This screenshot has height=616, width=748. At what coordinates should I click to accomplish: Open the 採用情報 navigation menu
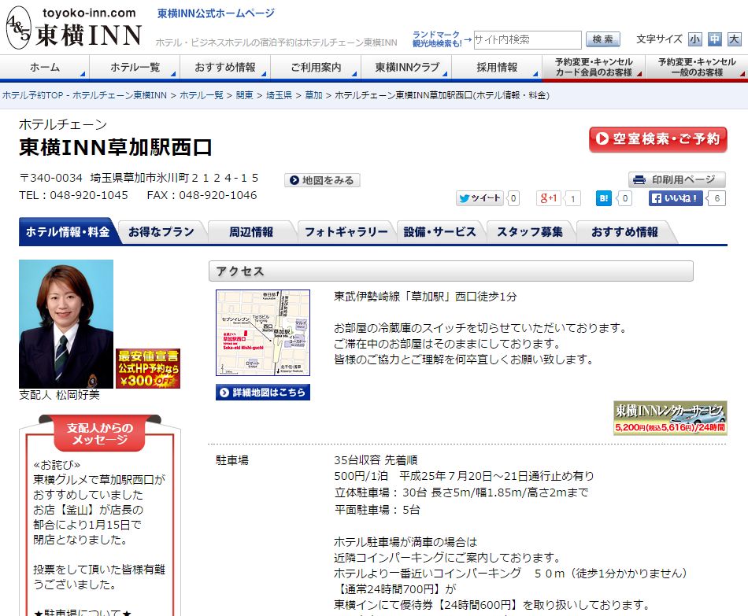pos(497,67)
